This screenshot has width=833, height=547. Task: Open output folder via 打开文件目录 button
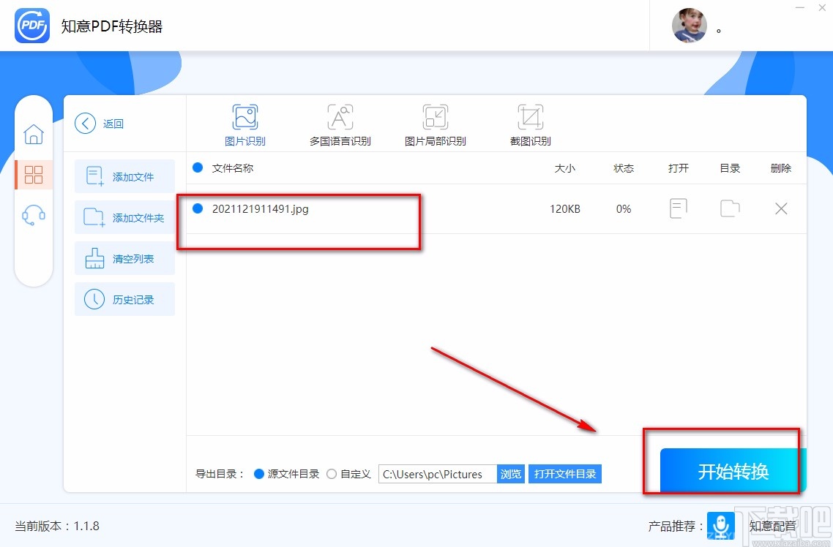coord(564,473)
